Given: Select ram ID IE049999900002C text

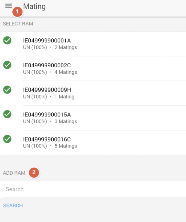Looking at the screenshot, I should click(47, 65).
